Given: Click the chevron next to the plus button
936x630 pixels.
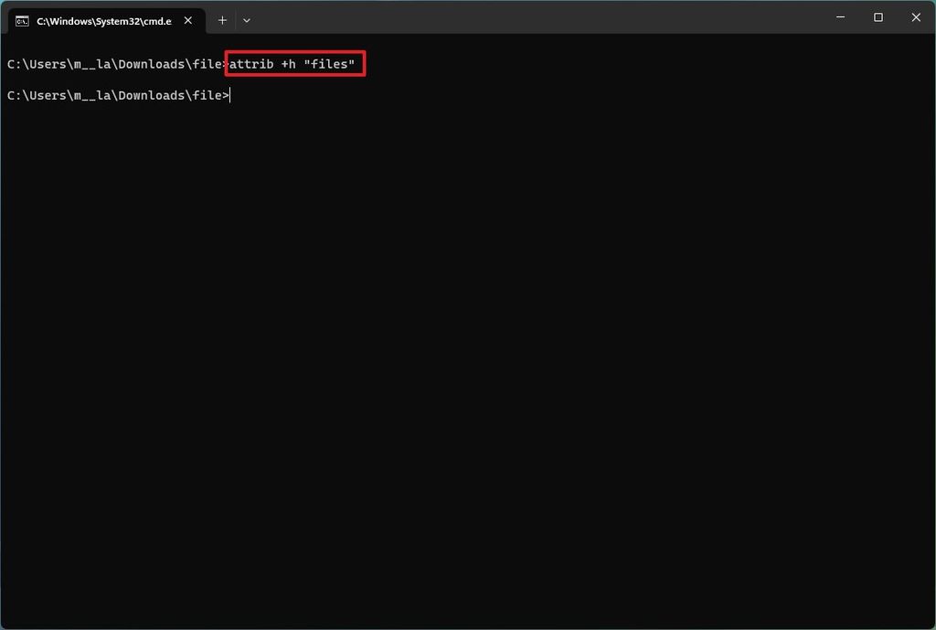Looking at the screenshot, I should click(x=247, y=19).
